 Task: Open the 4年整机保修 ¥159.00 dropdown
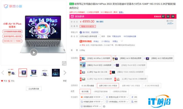click(x=92, y=102)
